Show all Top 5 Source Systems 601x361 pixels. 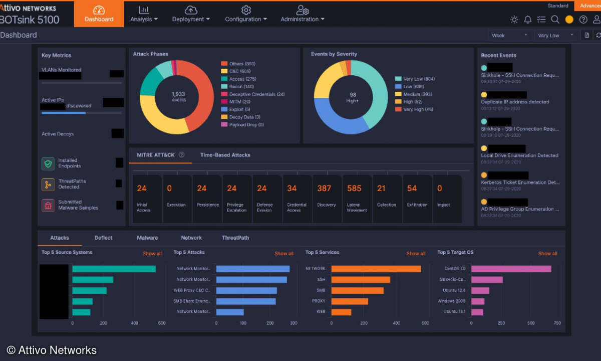(152, 253)
